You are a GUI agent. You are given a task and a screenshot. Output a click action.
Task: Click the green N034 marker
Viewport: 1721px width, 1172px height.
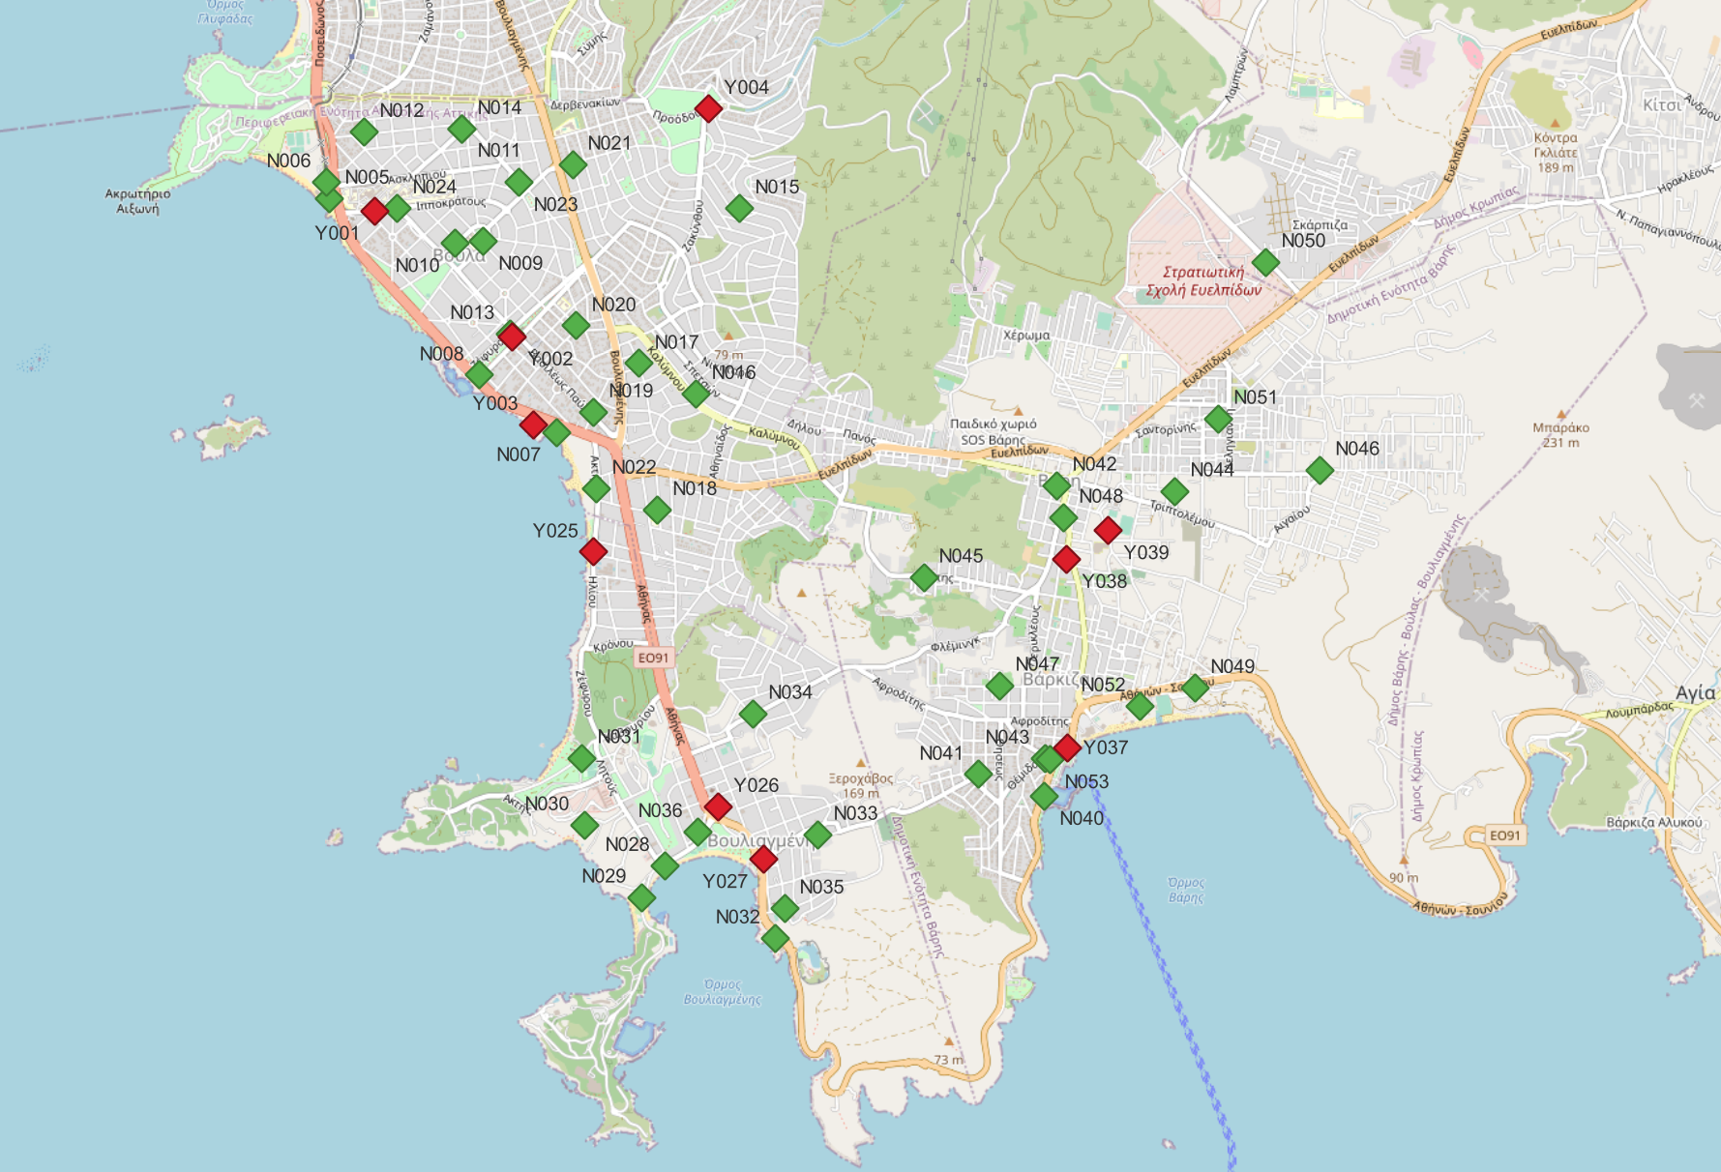click(x=753, y=715)
